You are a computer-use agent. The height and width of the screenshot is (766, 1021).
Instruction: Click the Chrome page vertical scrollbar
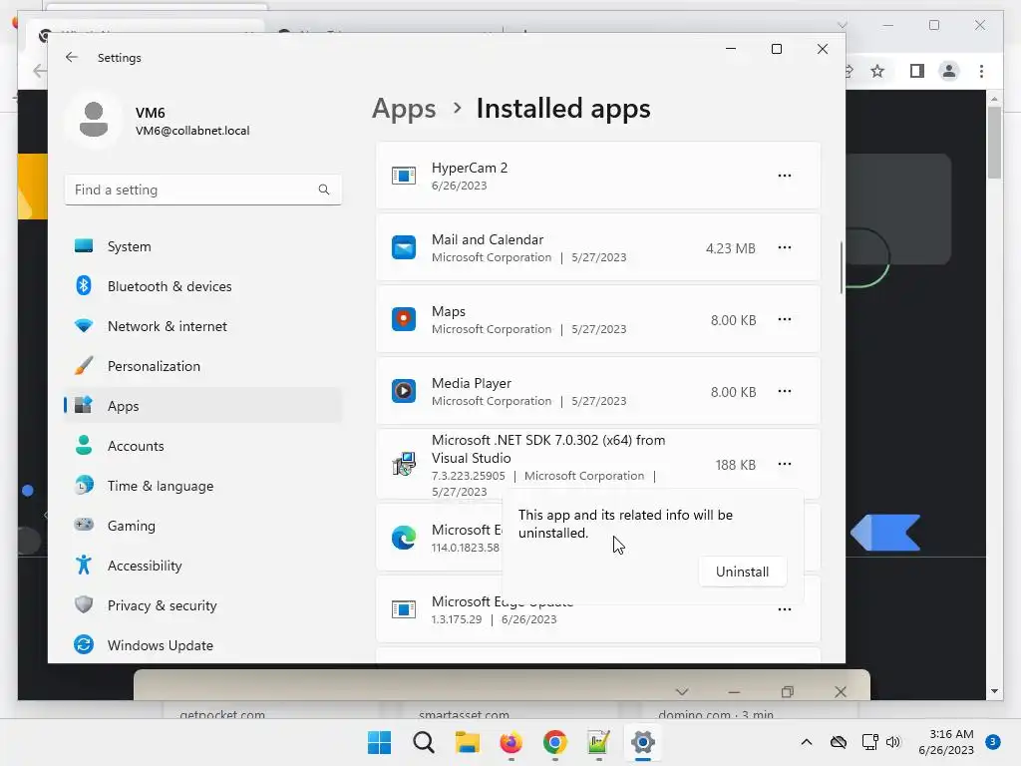coord(994,142)
